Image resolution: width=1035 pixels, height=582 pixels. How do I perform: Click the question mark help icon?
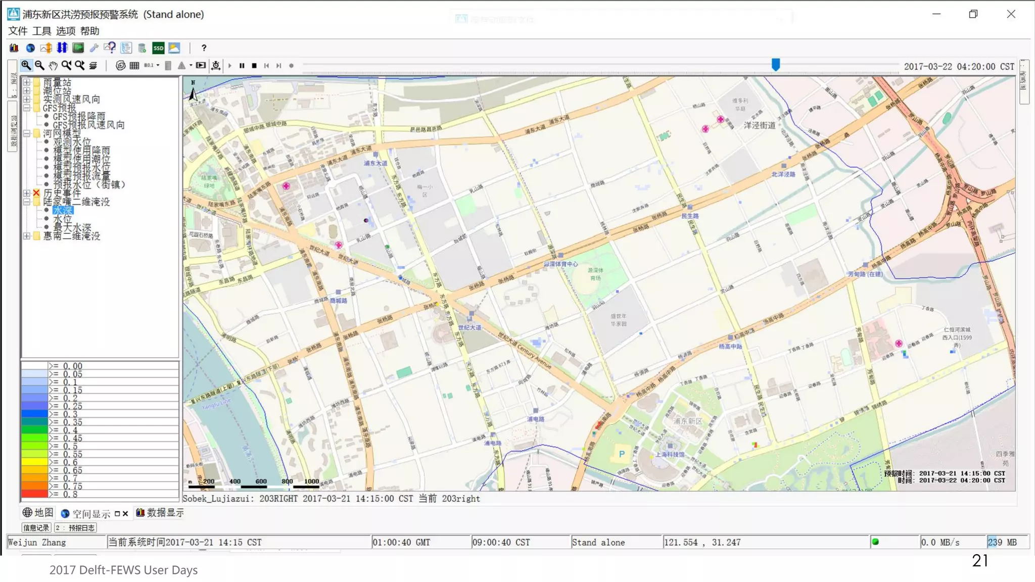point(204,48)
